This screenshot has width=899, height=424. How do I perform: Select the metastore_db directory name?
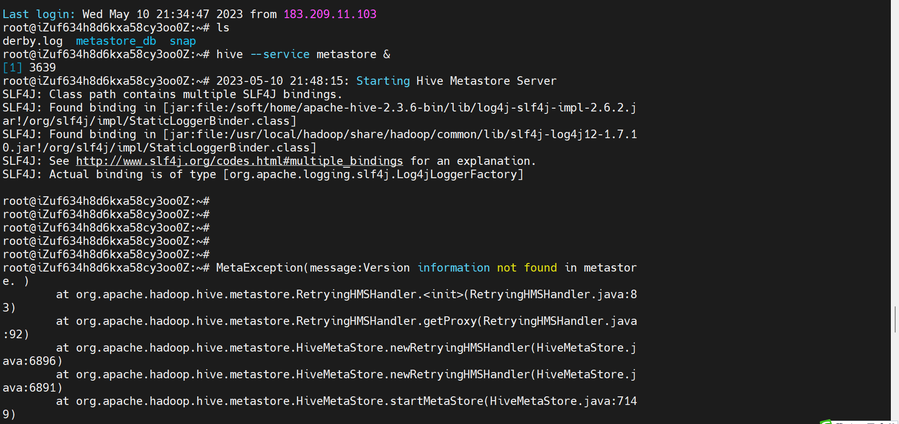(x=116, y=41)
